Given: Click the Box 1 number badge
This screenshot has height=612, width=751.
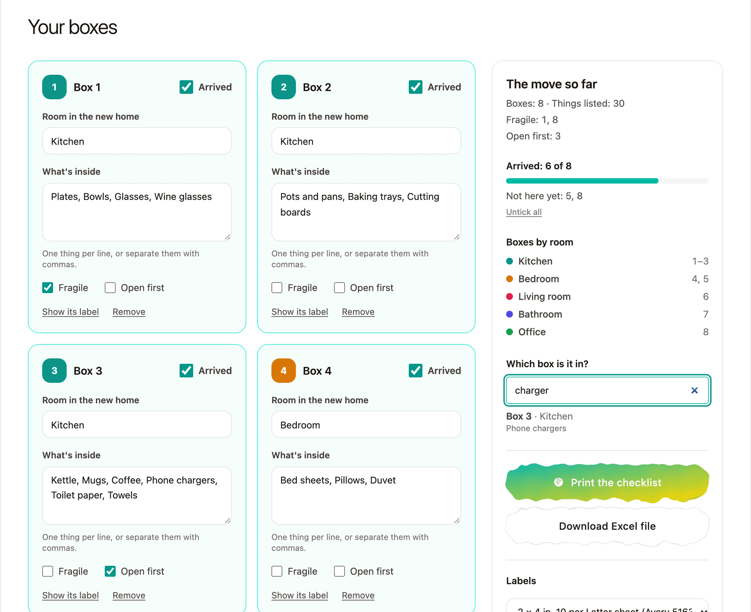Looking at the screenshot, I should coord(54,87).
